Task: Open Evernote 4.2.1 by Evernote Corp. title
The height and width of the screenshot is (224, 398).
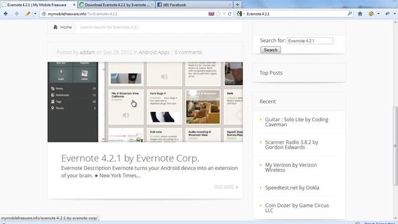Action: click(x=130, y=158)
